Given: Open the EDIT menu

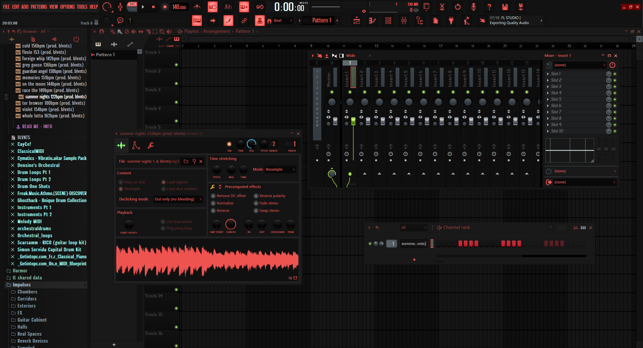Looking at the screenshot, I should tap(15, 7).
